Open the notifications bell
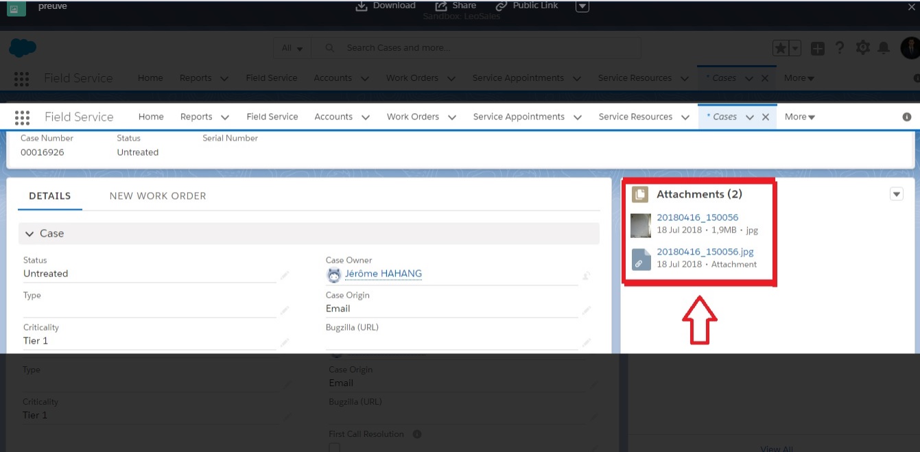This screenshot has height=452, width=920. 884,48
